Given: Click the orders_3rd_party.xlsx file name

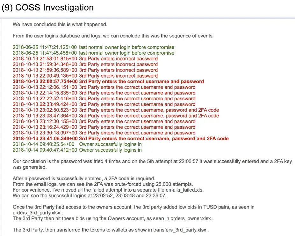Looking at the screenshot, I should click(x=37, y=213).
